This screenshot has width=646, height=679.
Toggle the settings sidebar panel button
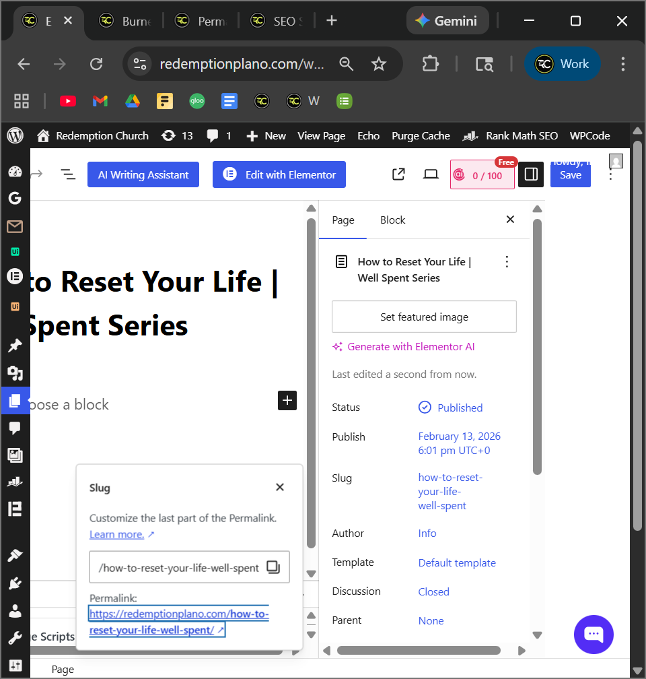(531, 174)
